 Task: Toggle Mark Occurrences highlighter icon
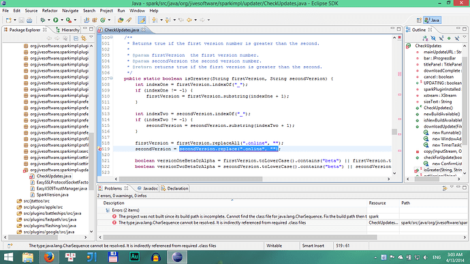click(x=142, y=20)
